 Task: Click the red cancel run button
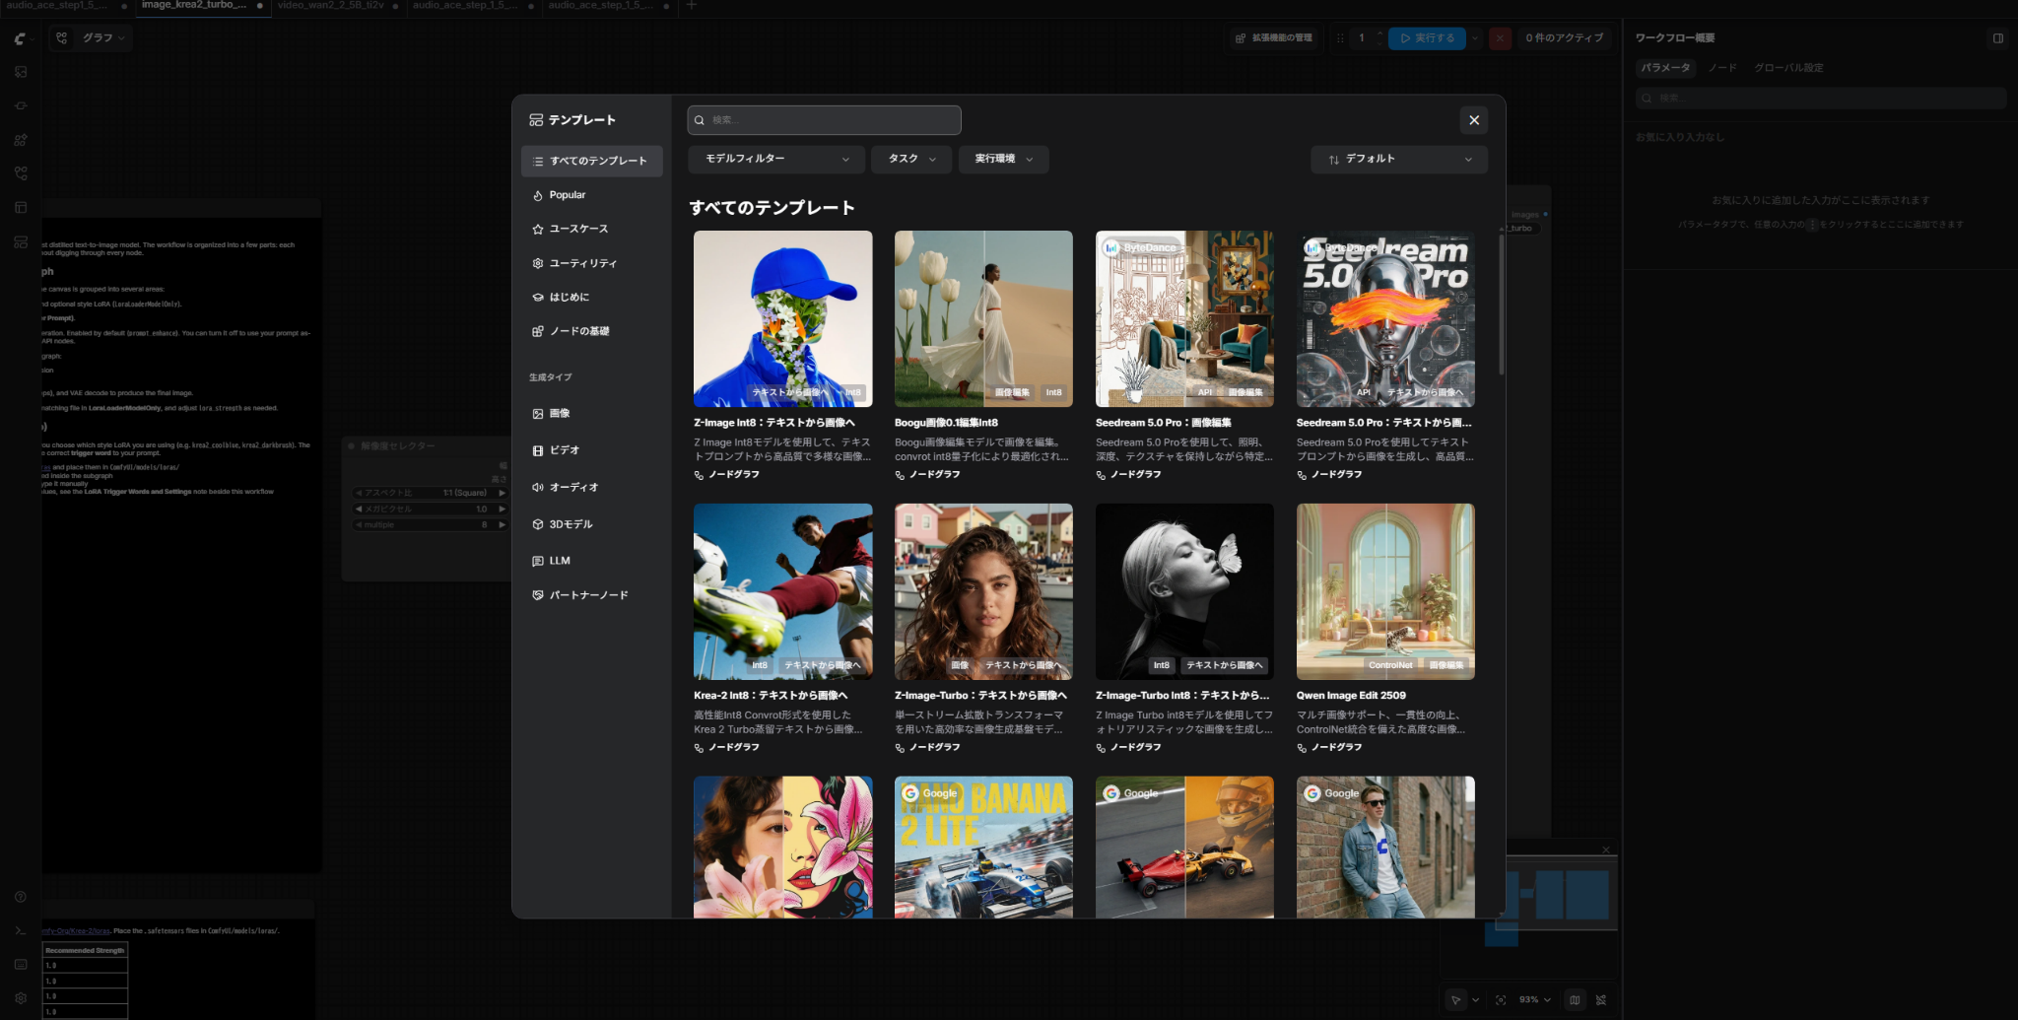1500,38
